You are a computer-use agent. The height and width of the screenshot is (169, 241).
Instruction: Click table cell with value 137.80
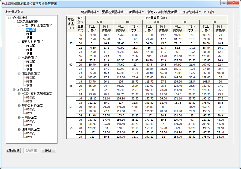click(x=92, y=120)
